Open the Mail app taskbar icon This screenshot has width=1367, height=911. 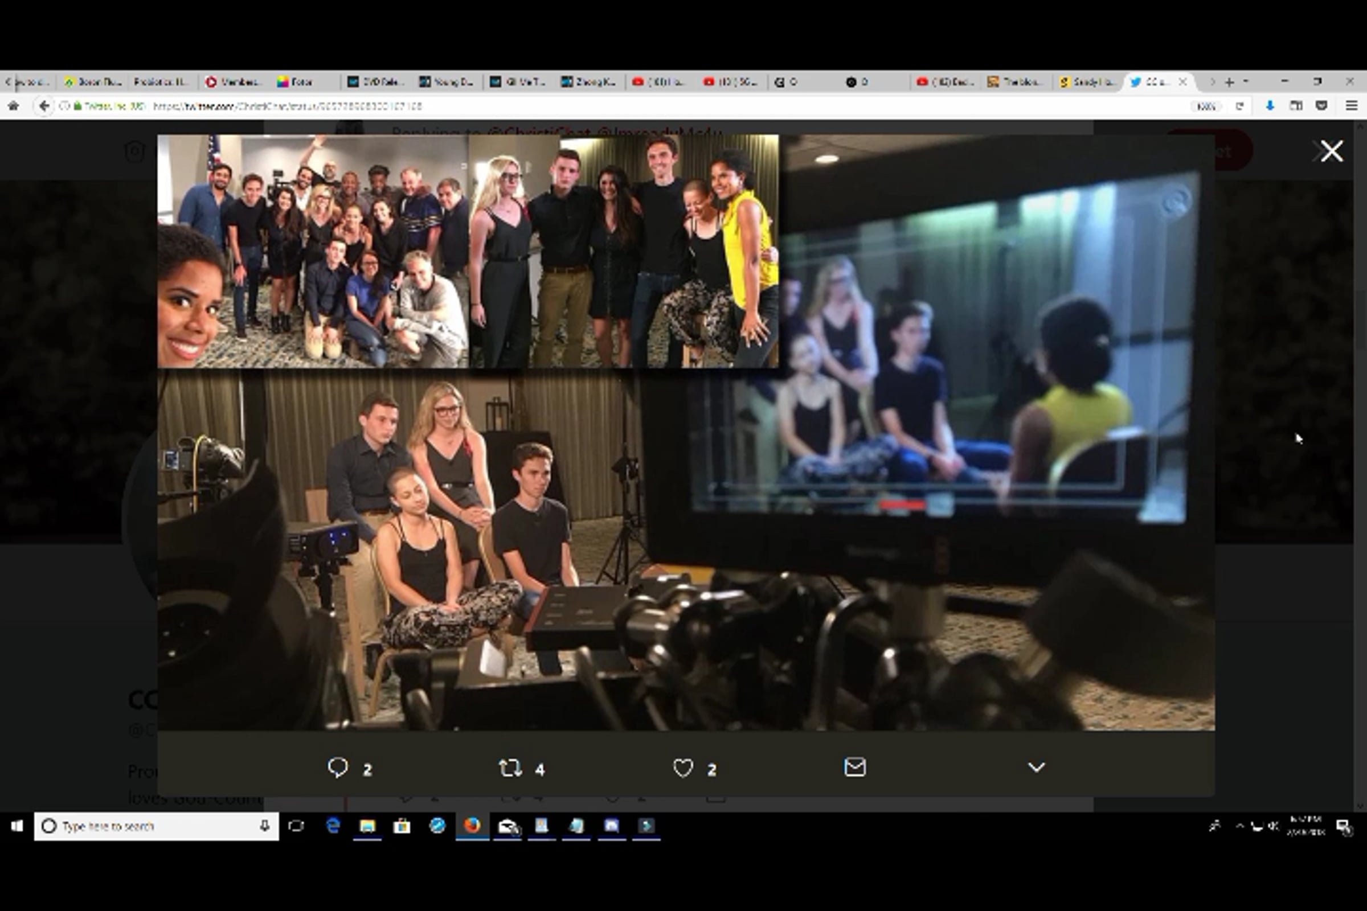507,826
